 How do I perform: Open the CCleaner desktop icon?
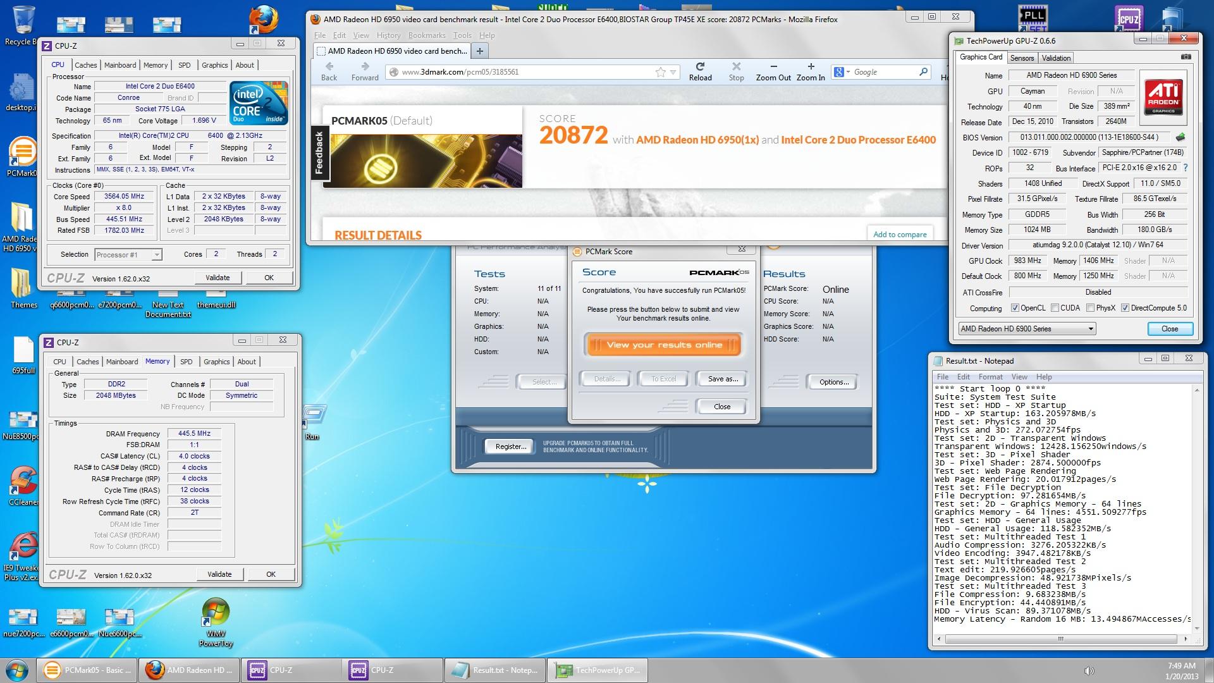23,485
